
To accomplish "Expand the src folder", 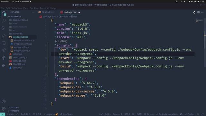I will coord(13,30).
